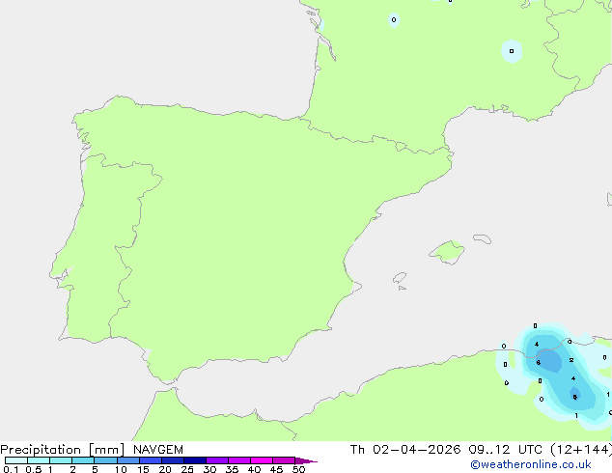Pick the 0.5 mm cyan legend swatch
This screenshot has height=473, width=612.
click(39, 460)
